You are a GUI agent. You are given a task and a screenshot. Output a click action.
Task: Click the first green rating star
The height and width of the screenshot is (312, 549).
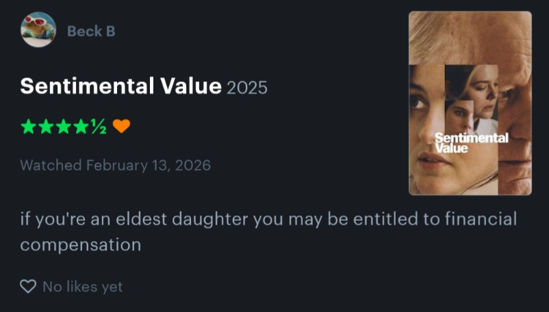coord(28,127)
